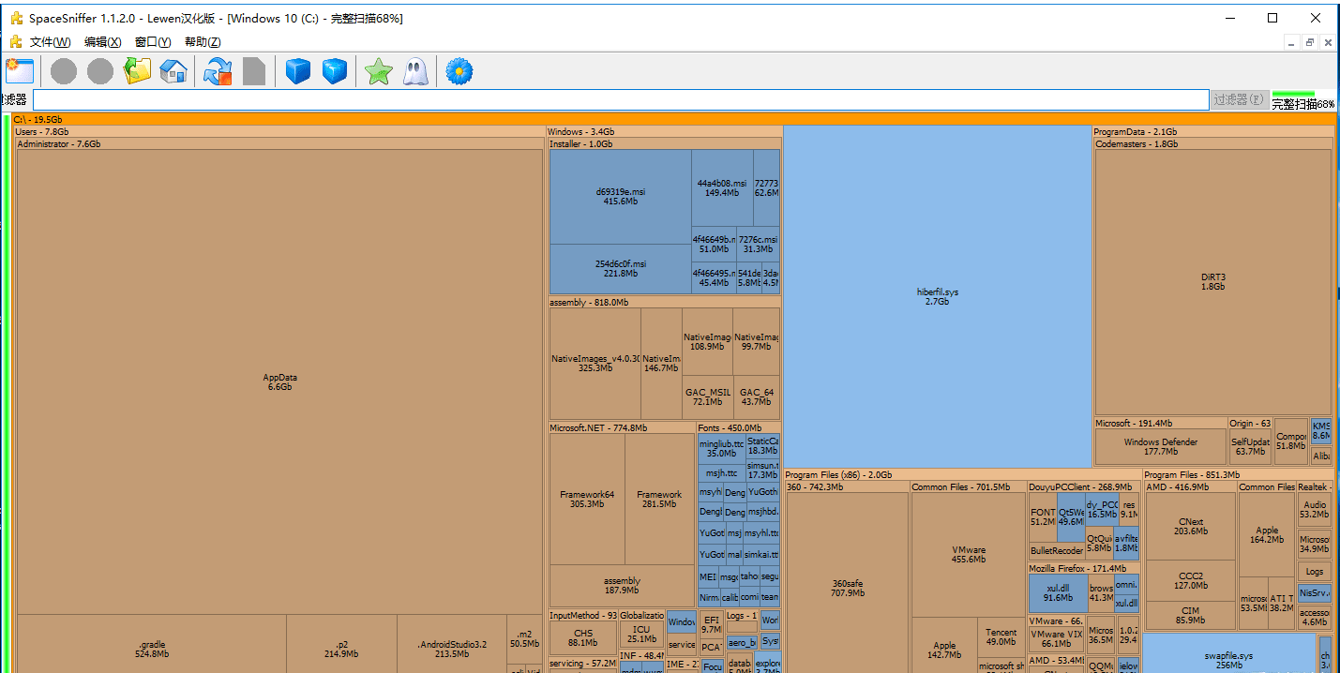Select the Administrator - 7.6Gb header
This screenshot has width=1340, height=673.
[x=279, y=144]
